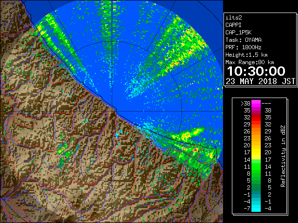Click the '-7' legend value

tap(247, 209)
